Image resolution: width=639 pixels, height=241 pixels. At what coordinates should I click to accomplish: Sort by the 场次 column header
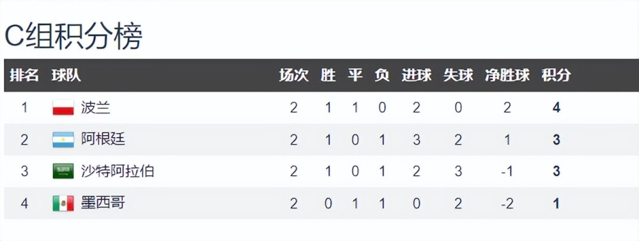tap(294, 75)
